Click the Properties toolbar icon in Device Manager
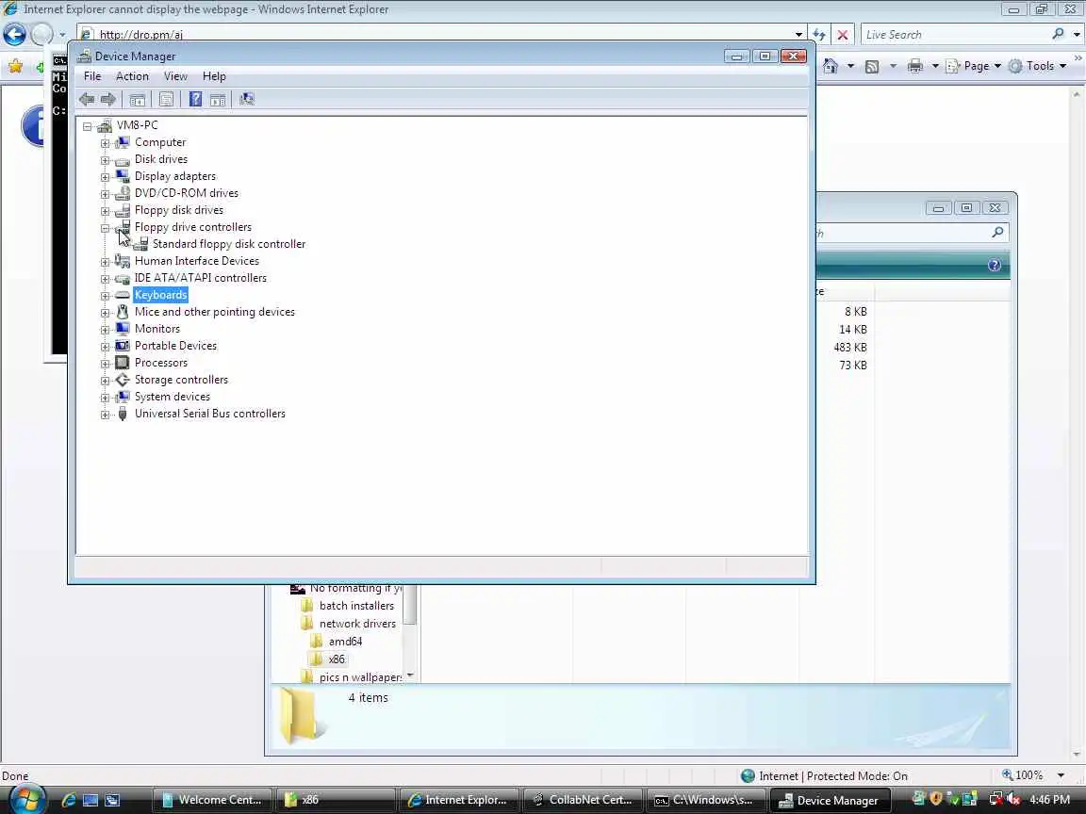The height and width of the screenshot is (814, 1086). point(166,100)
